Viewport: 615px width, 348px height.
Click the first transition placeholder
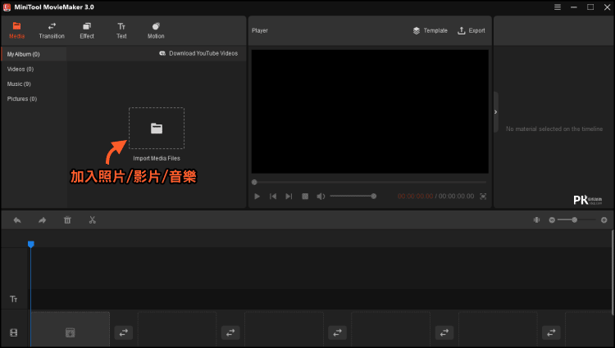tap(124, 332)
